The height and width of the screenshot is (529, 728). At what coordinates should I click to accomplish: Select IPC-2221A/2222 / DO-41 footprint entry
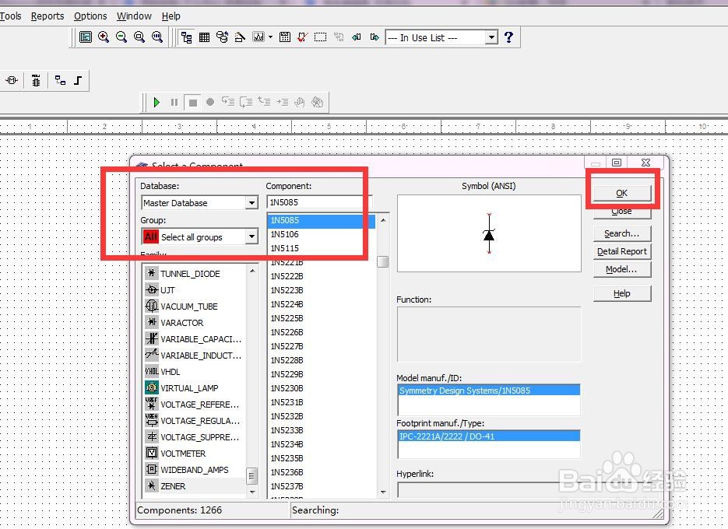click(488, 436)
